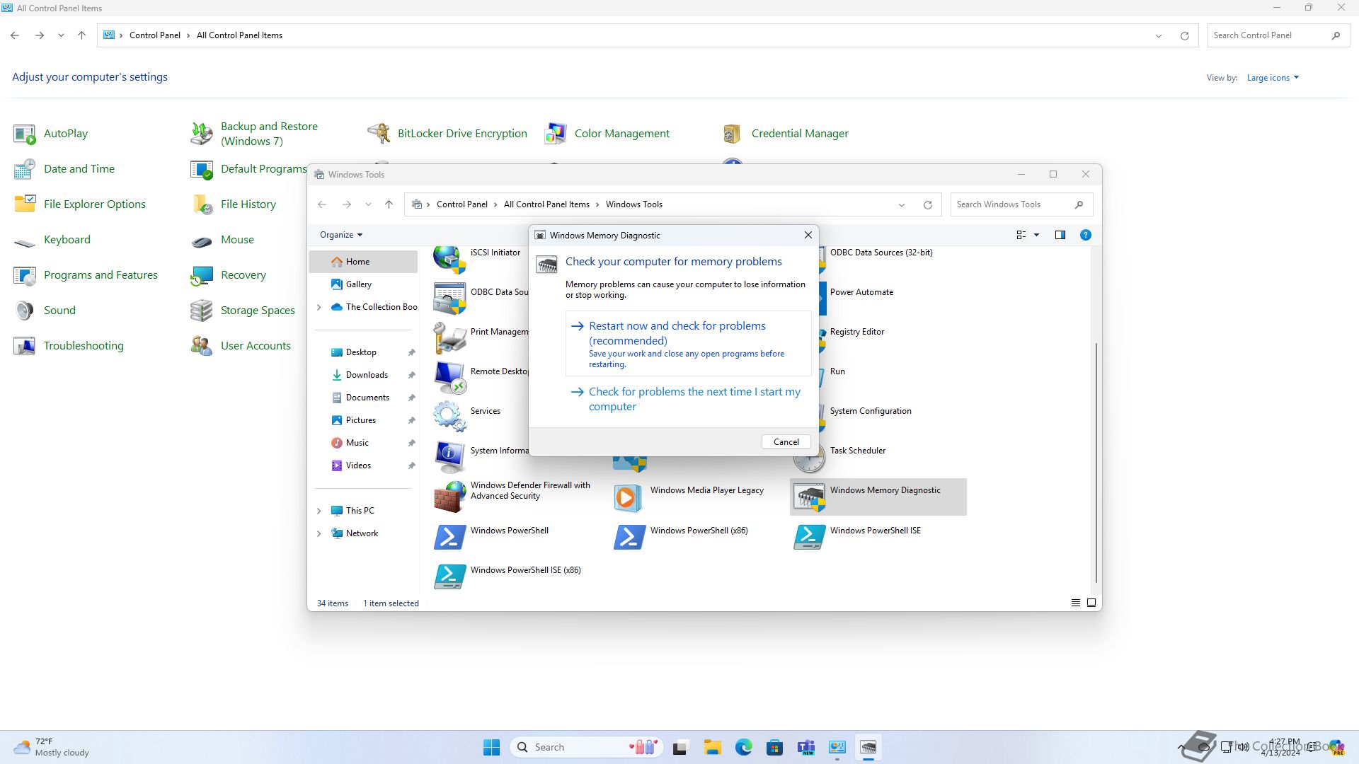Open File Explorer Options
Image resolution: width=1359 pixels, height=764 pixels.
click(80, 204)
